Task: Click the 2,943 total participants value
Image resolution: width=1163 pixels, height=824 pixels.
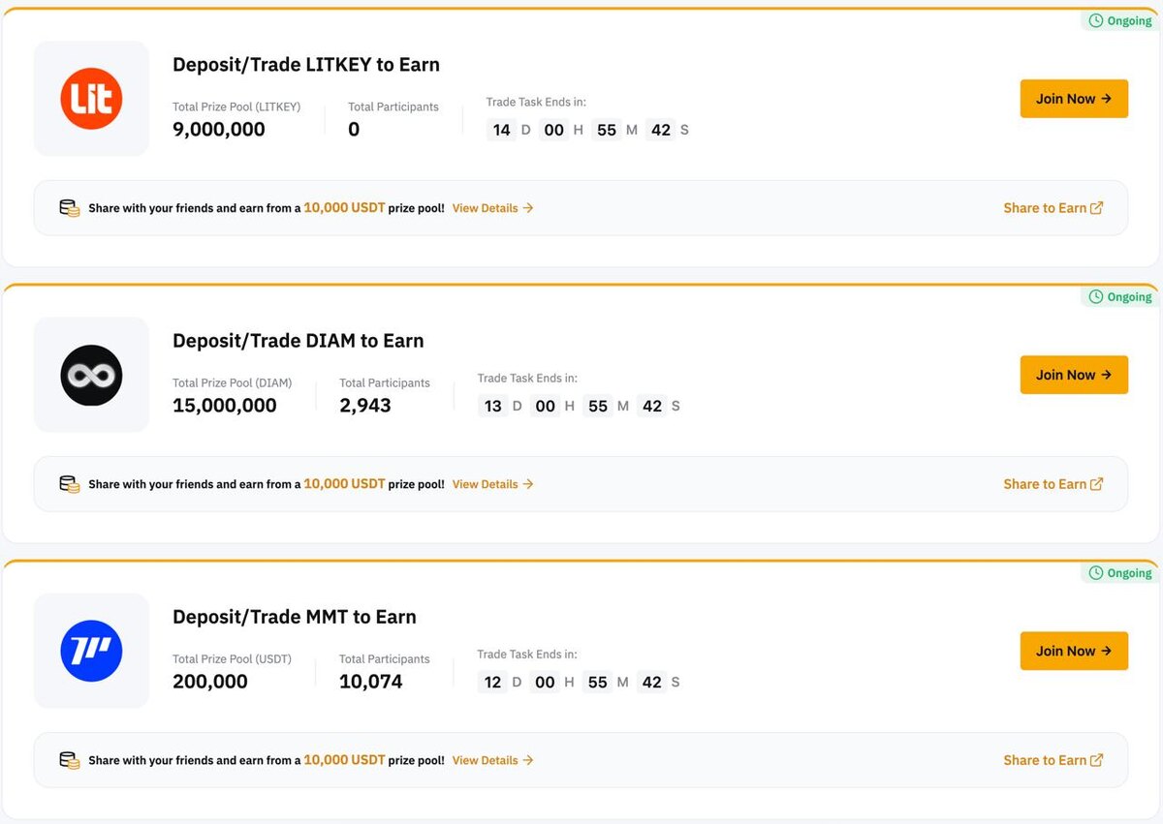Action: [365, 406]
